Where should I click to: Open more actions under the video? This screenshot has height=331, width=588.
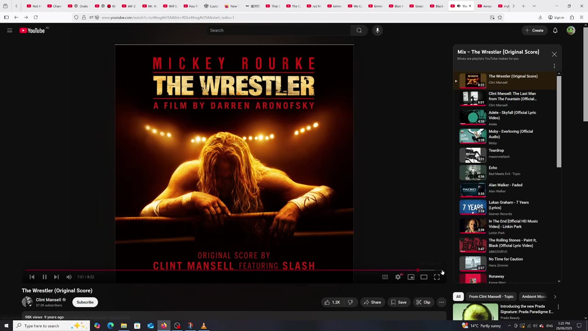(441, 302)
